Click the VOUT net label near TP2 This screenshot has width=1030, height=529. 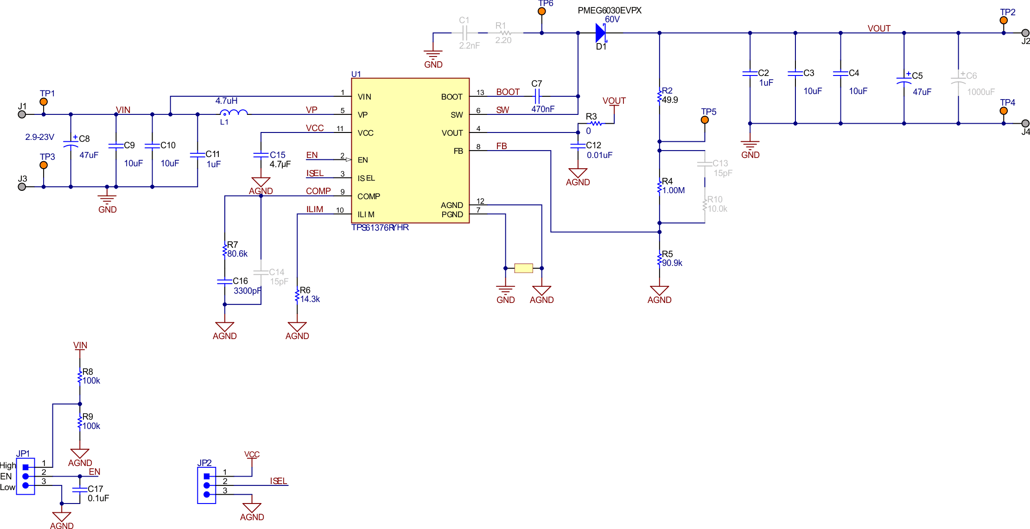(x=879, y=28)
